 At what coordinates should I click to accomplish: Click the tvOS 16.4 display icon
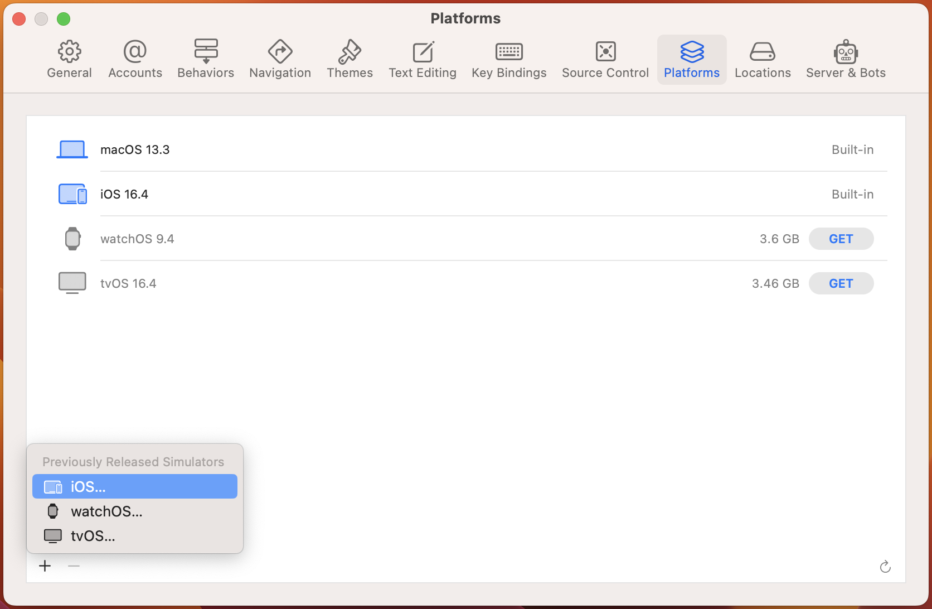(72, 283)
